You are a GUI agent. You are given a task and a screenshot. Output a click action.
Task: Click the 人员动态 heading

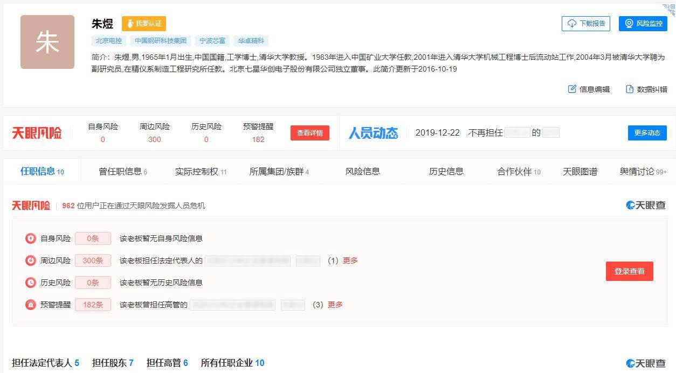(x=373, y=133)
